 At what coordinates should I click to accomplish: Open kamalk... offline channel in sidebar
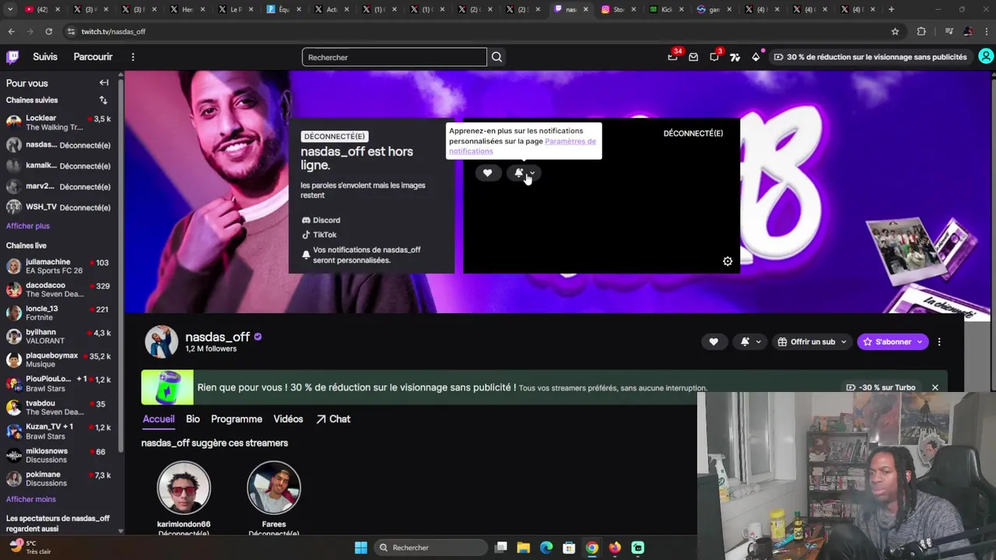[60, 166]
